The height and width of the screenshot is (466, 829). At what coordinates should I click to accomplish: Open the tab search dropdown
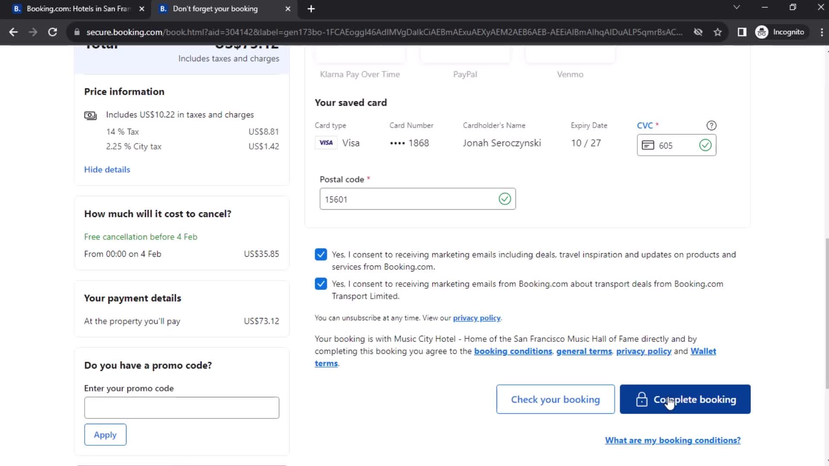[x=737, y=7]
